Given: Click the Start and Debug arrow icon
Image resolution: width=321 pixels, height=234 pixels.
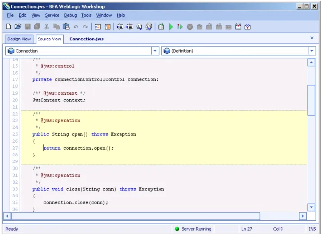Looking at the screenshot, I should point(180,27).
